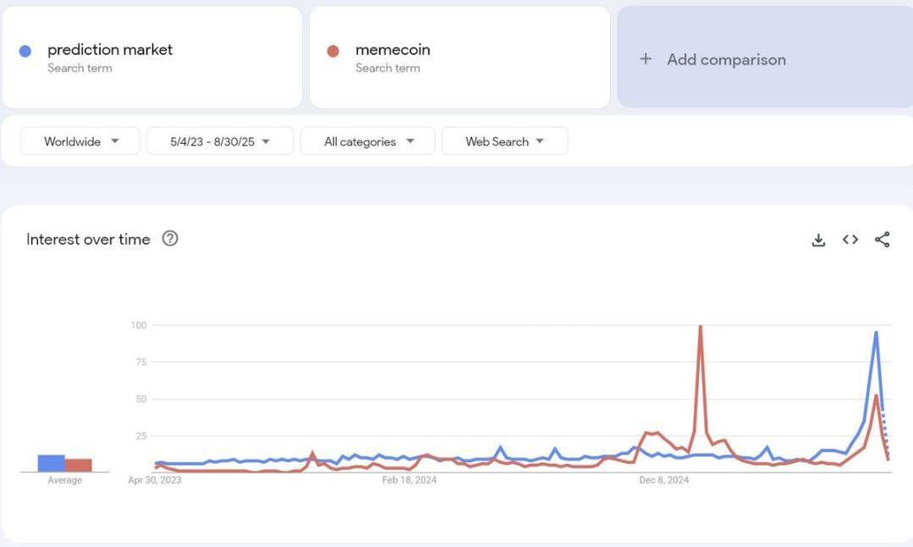The image size is (913, 547).
Task: Click the red Average bar
Action: click(x=79, y=465)
